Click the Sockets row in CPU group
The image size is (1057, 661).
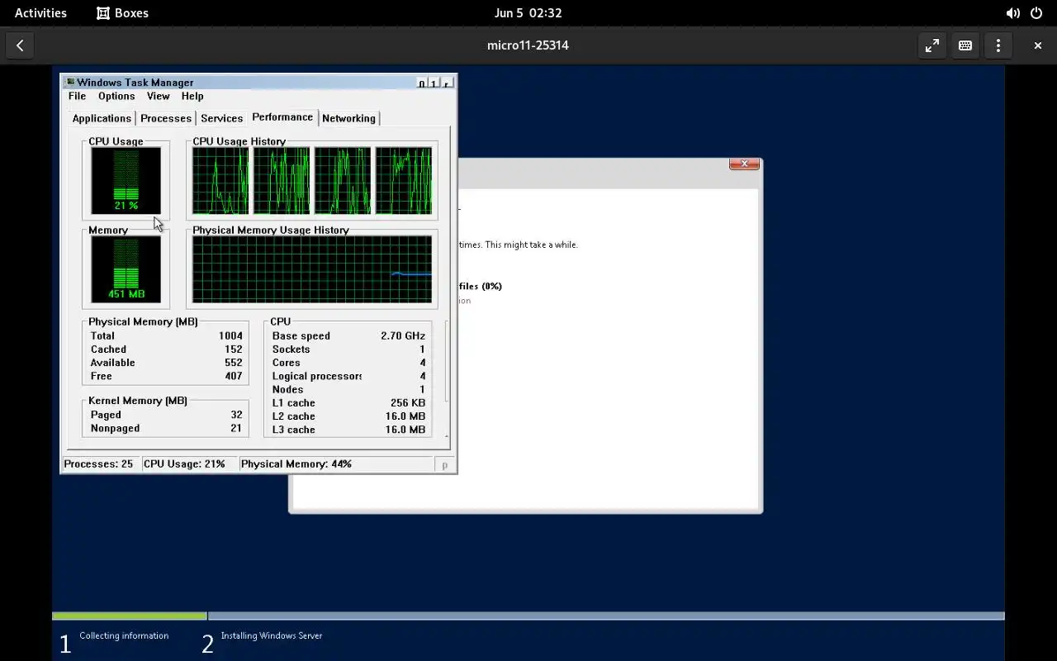point(348,350)
